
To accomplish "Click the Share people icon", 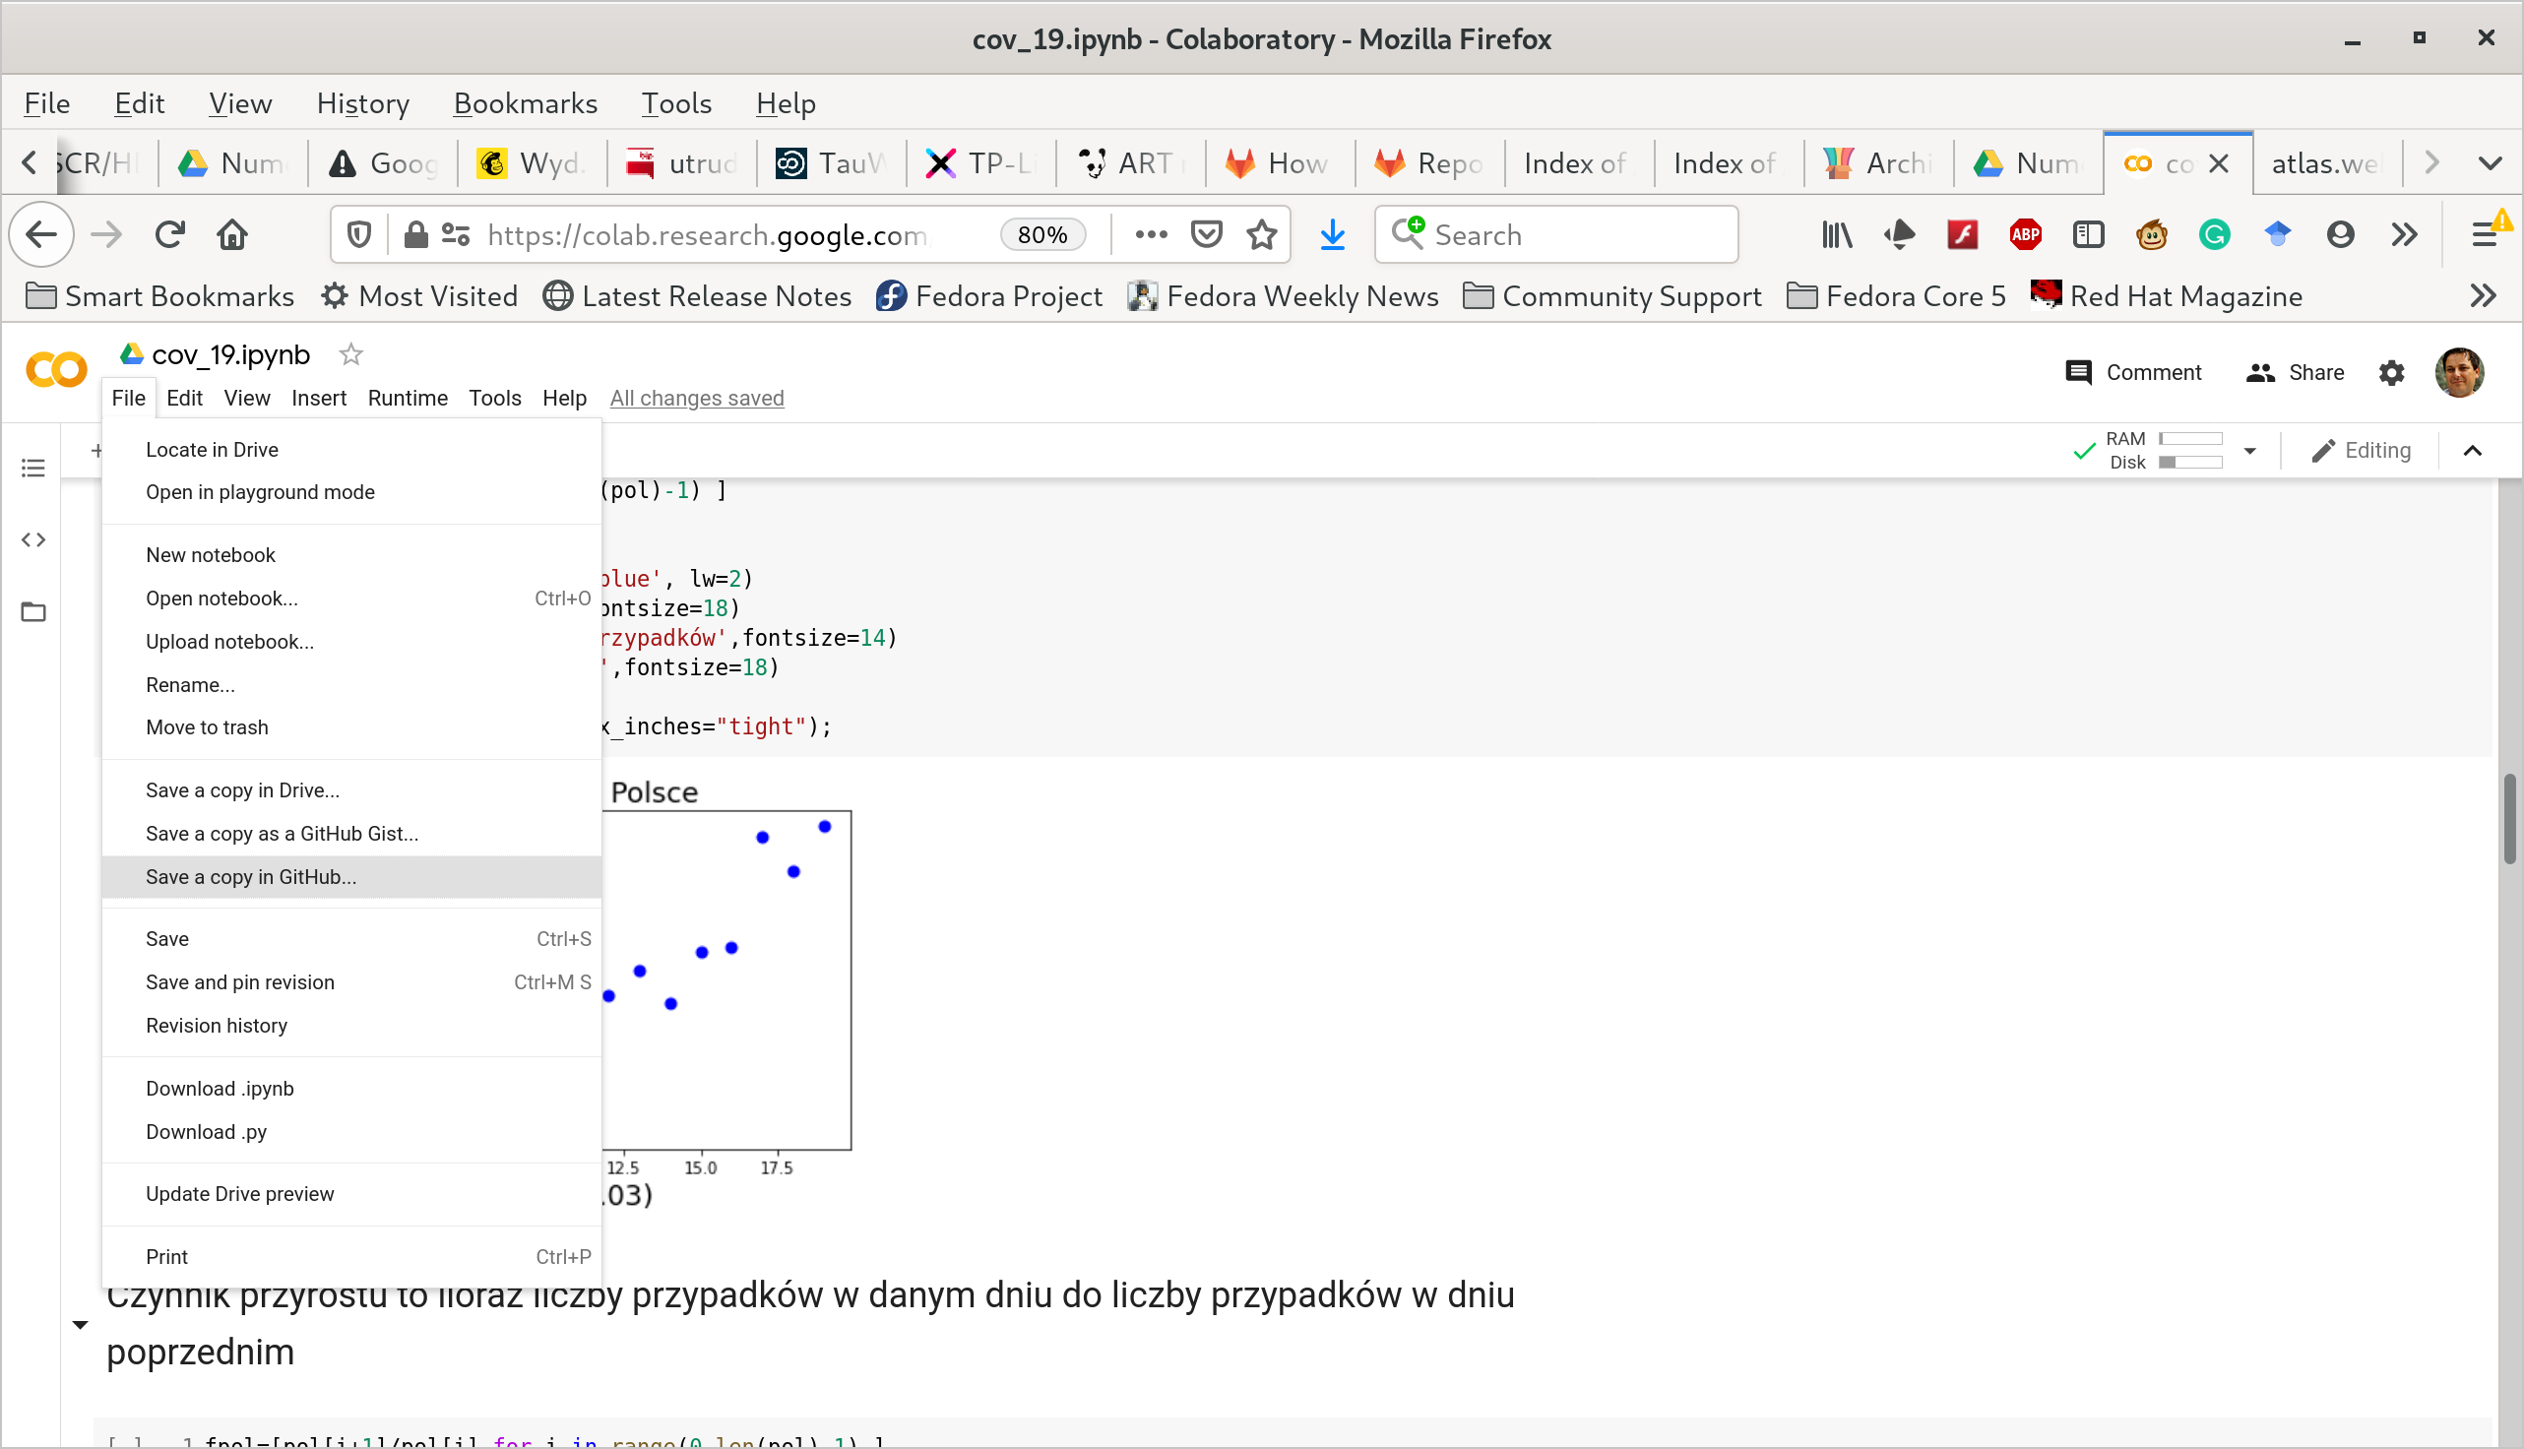I will (x=2260, y=372).
